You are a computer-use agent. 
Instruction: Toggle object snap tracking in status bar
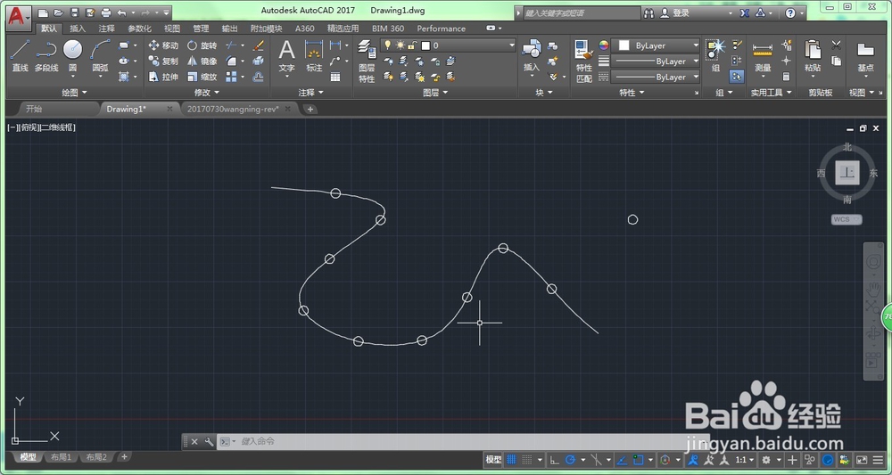(622, 460)
